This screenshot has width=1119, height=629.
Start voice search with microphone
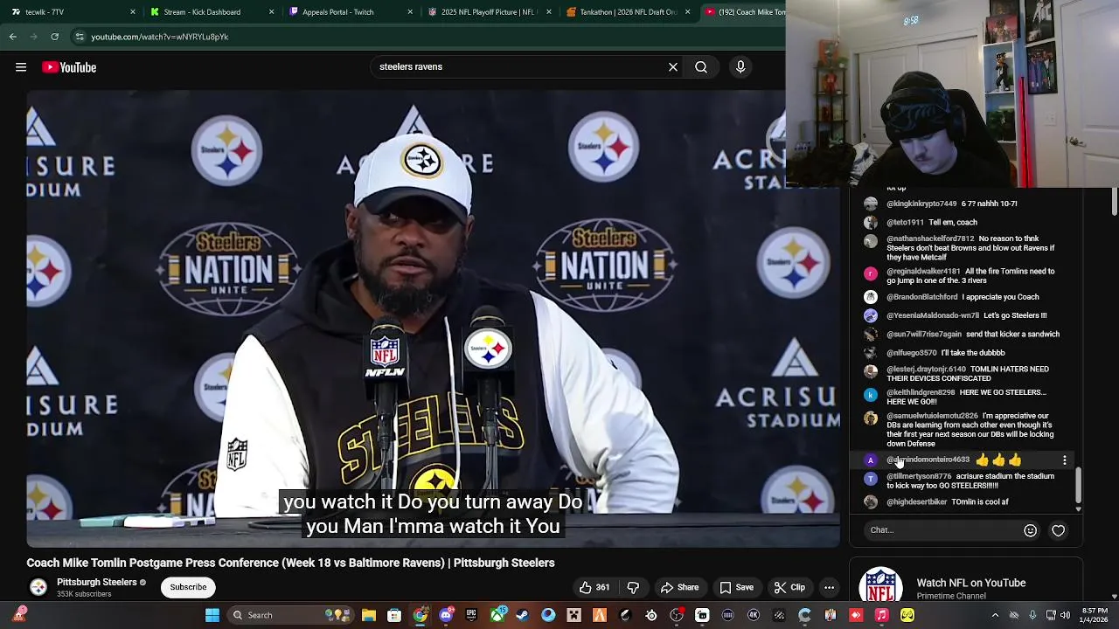point(740,66)
